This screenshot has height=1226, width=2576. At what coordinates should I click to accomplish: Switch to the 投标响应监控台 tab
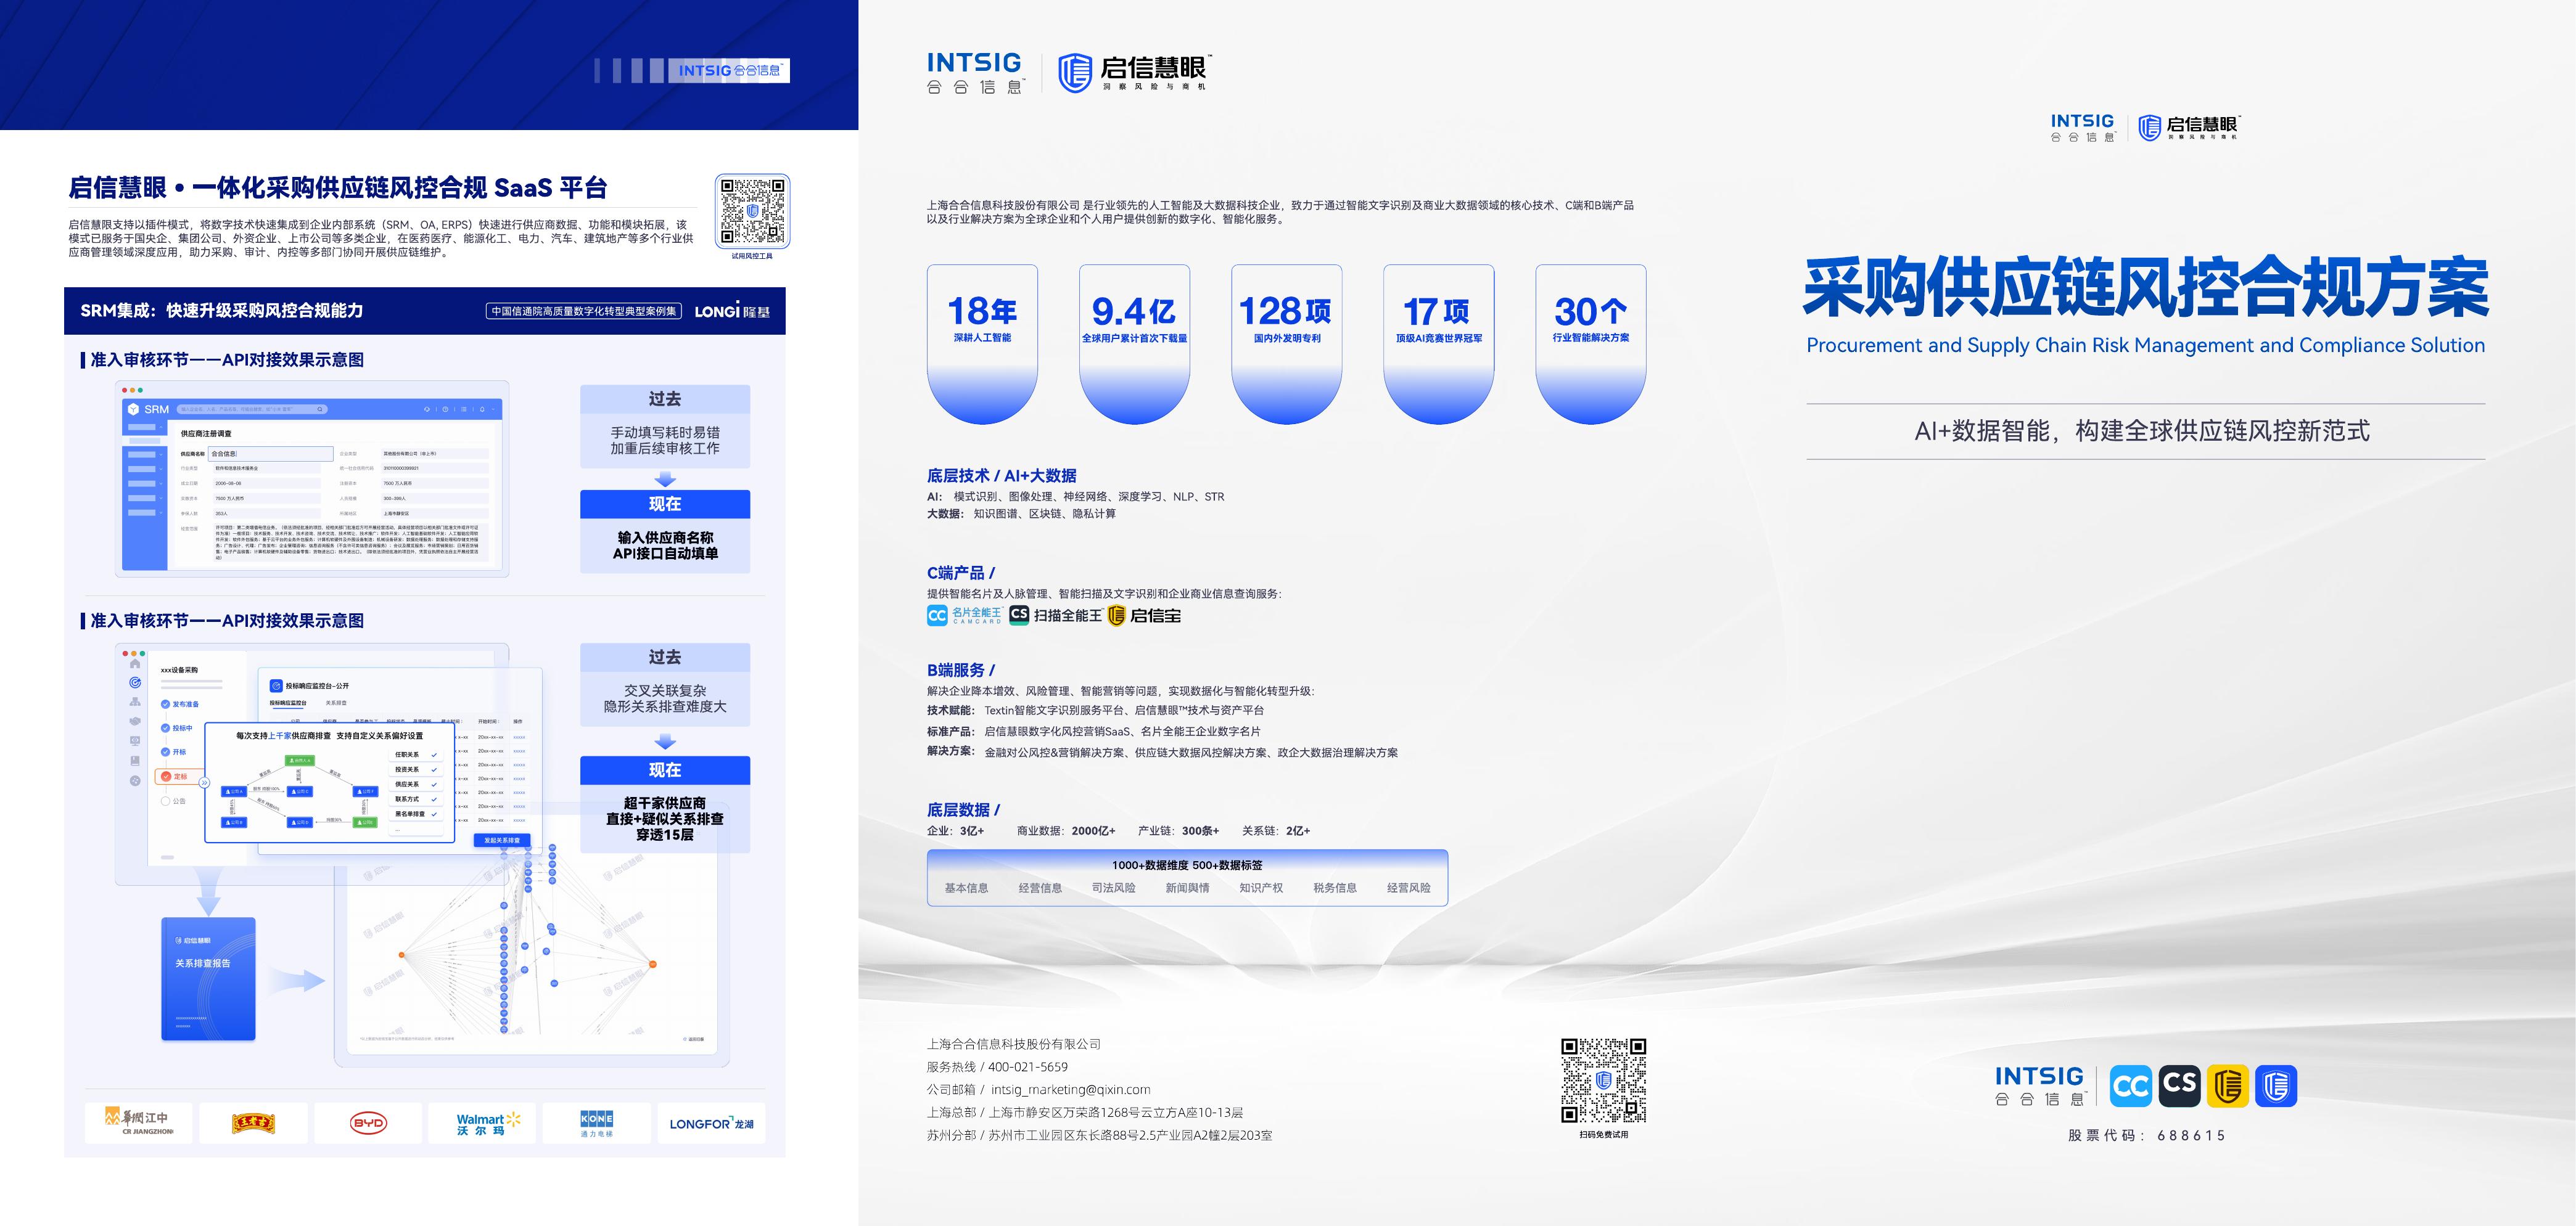(288, 703)
